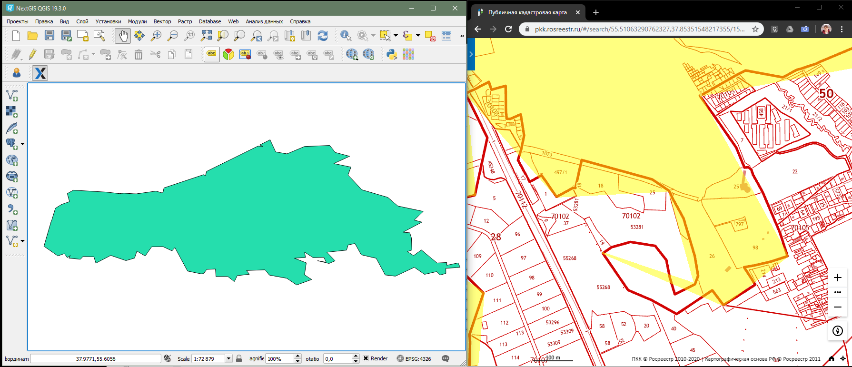Click the Identify Features tool

click(346, 36)
